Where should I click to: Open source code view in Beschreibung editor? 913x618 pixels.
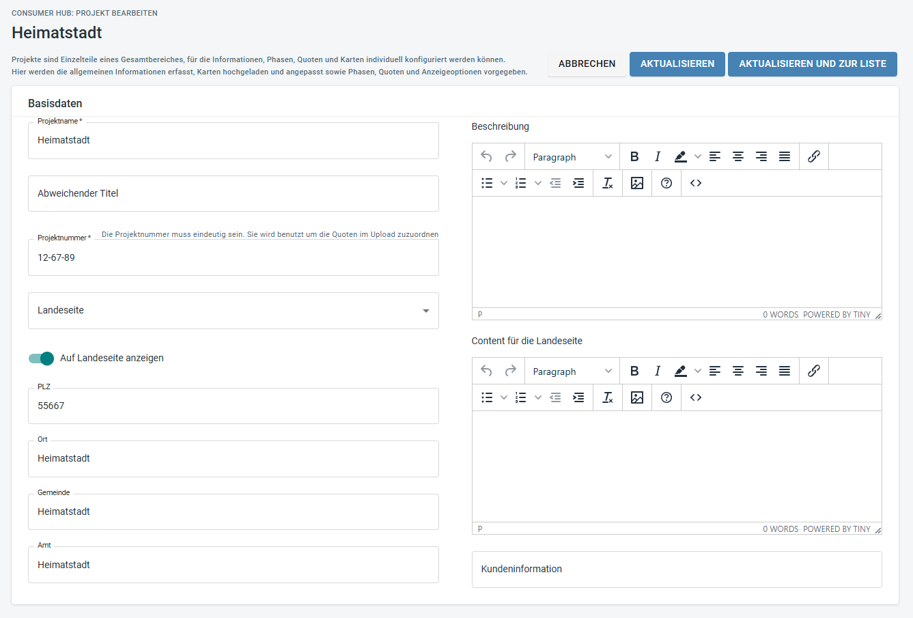(x=696, y=183)
